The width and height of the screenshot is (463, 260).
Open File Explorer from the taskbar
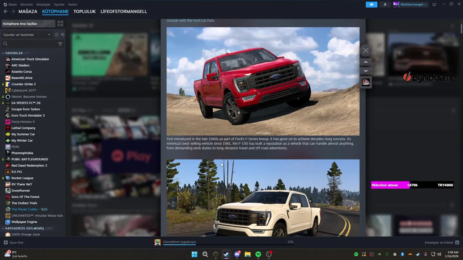click(x=247, y=254)
